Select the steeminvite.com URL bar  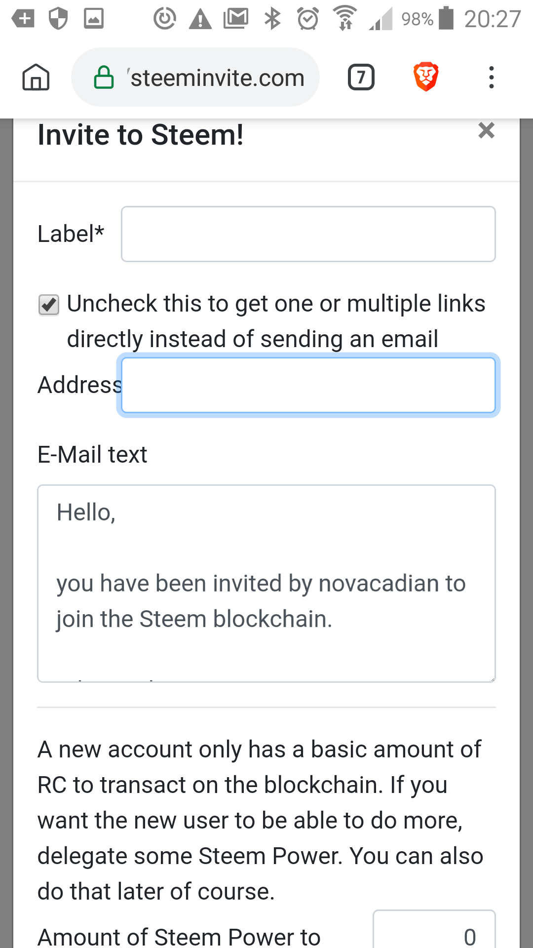(195, 78)
